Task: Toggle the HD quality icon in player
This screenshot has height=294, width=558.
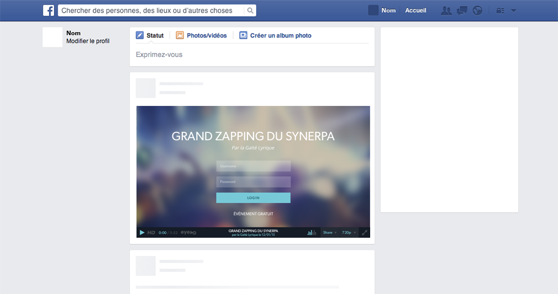Action: pyautogui.click(x=151, y=233)
